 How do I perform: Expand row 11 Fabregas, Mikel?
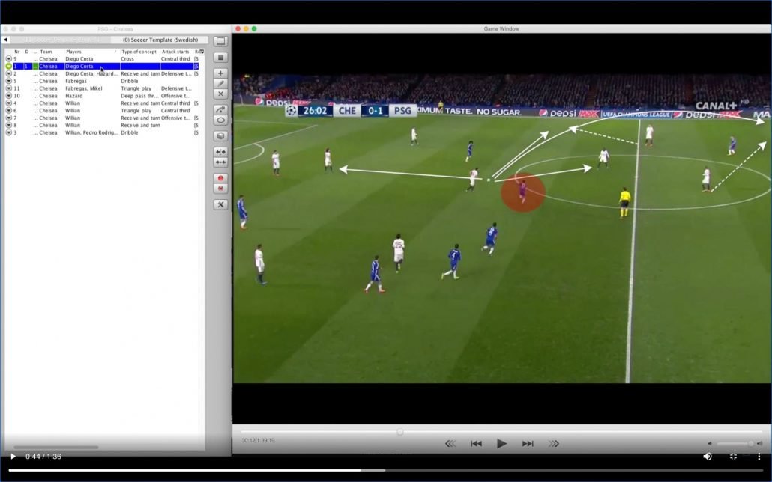tap(8, 88)
